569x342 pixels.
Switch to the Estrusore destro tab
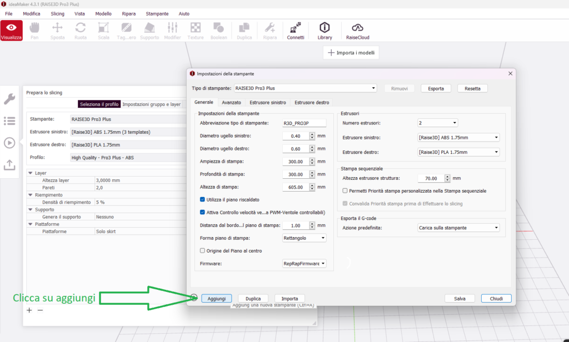tap(312, 103)
